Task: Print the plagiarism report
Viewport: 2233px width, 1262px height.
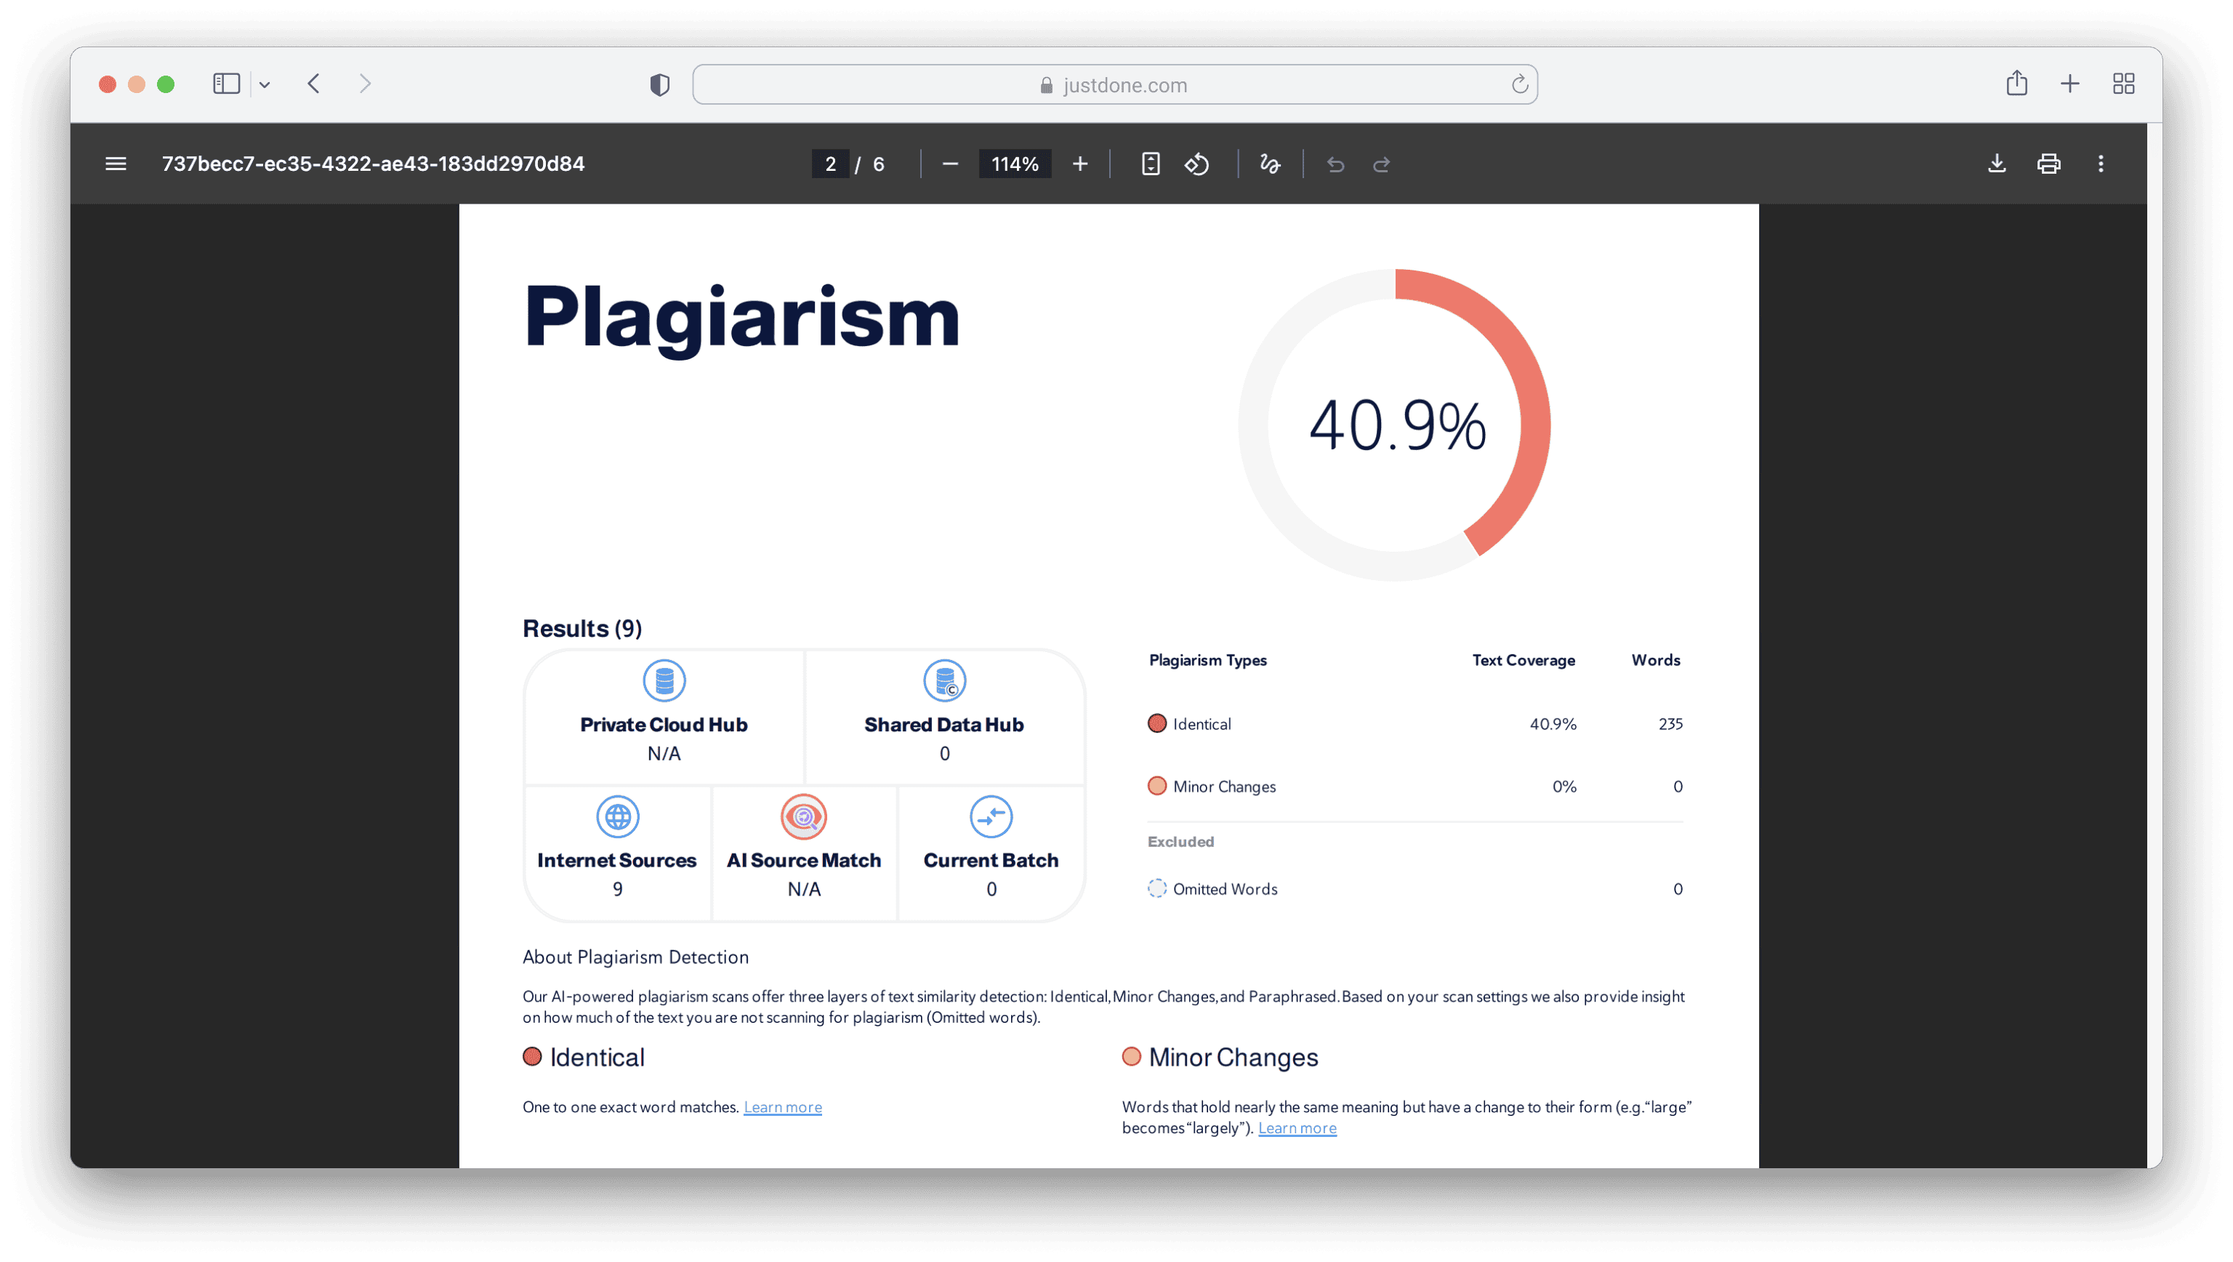Action: pyautogui.click(x=2048, y=164)
